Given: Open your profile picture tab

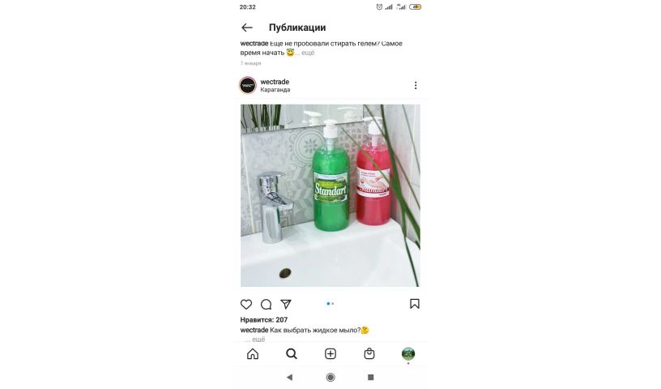Looking at the screenshot, I should 408,353.
